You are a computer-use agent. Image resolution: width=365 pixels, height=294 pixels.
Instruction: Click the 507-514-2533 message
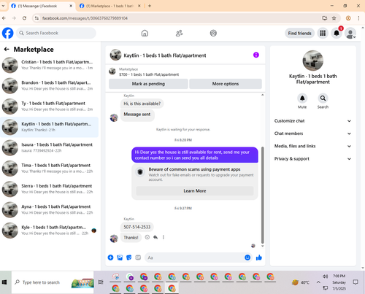click(x=137, y=227)
